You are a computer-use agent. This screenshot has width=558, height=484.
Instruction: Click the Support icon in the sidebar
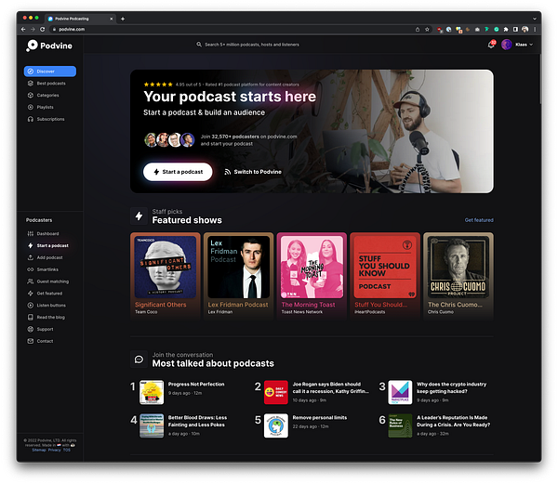(31, 329)
